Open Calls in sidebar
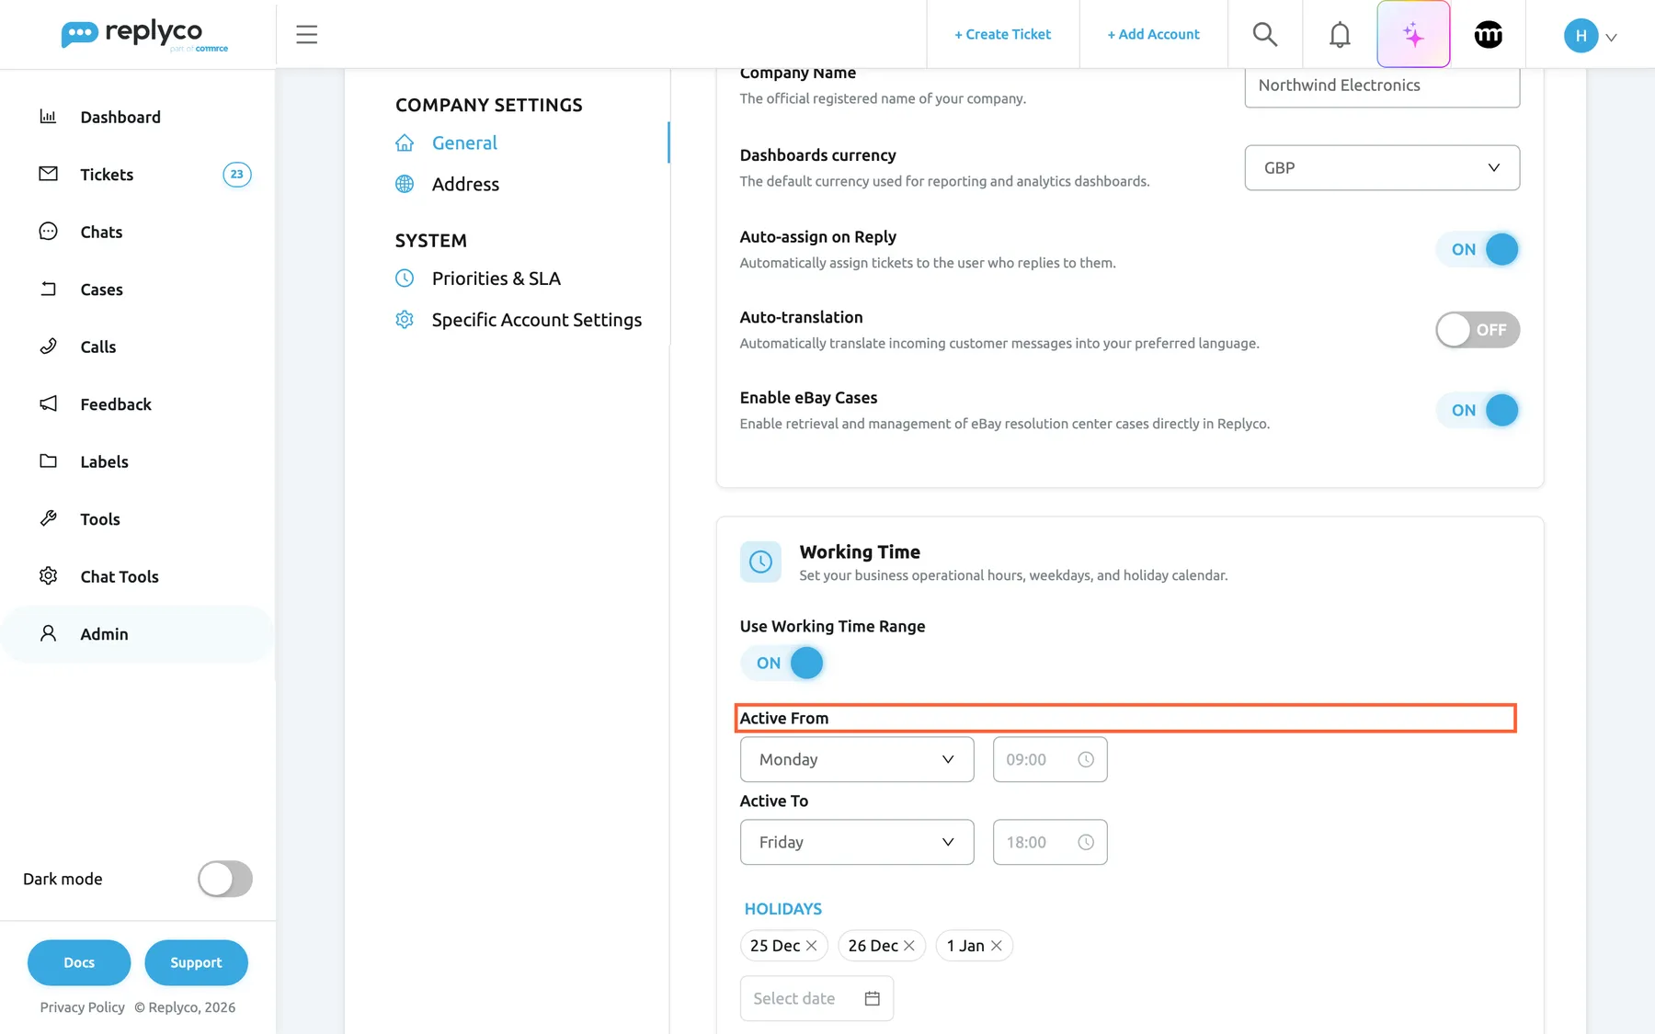 tap(138, 347)
